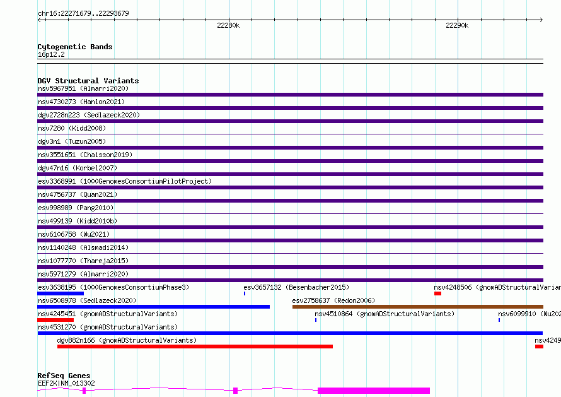Click the small red block under nsv4248506
561x397 pixels.
(437, 293)
